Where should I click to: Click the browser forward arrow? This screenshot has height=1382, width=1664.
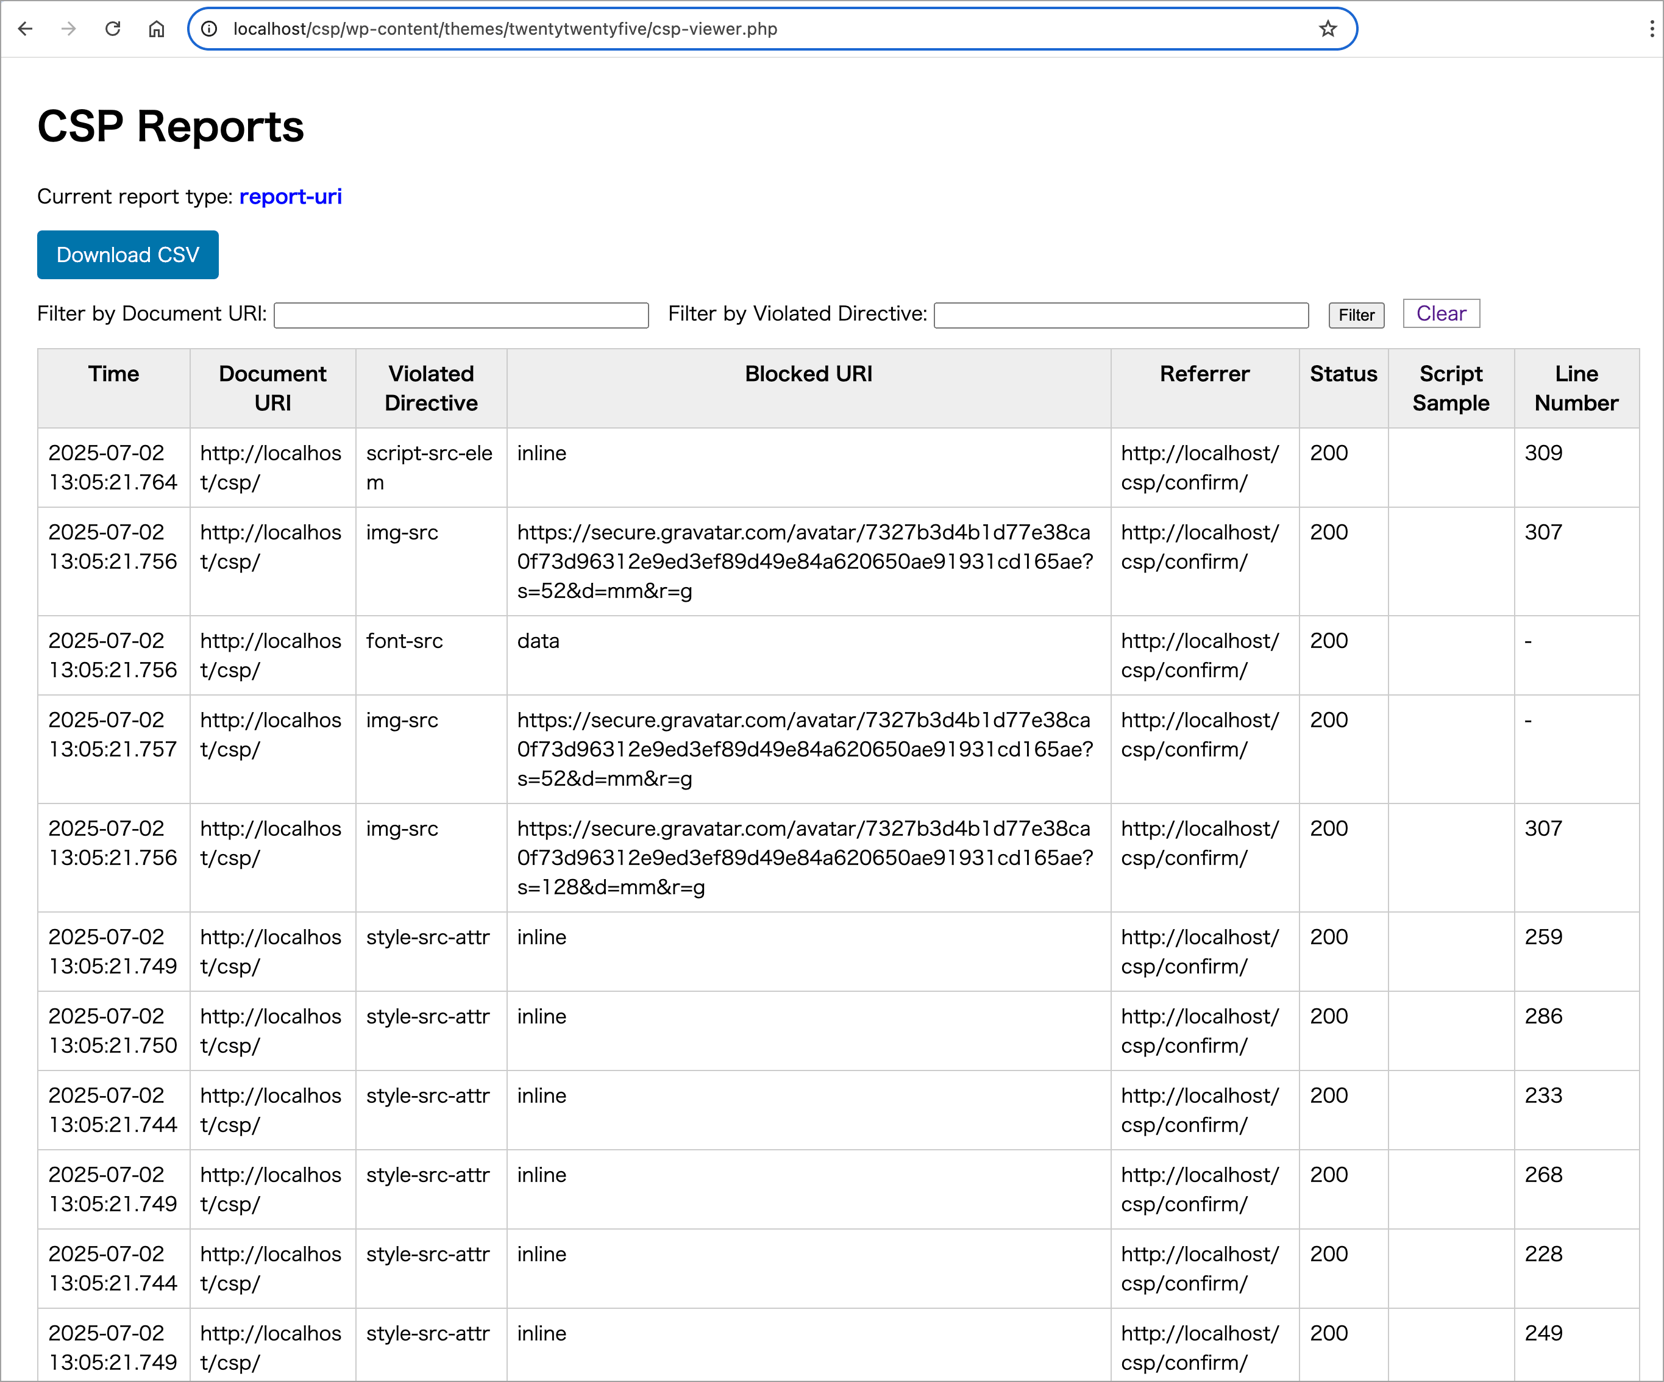tap(69, 29)
